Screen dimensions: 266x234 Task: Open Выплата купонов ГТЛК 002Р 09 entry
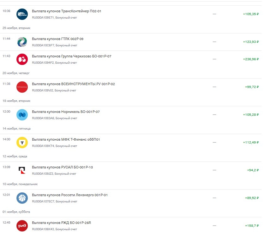pos(58,39)
